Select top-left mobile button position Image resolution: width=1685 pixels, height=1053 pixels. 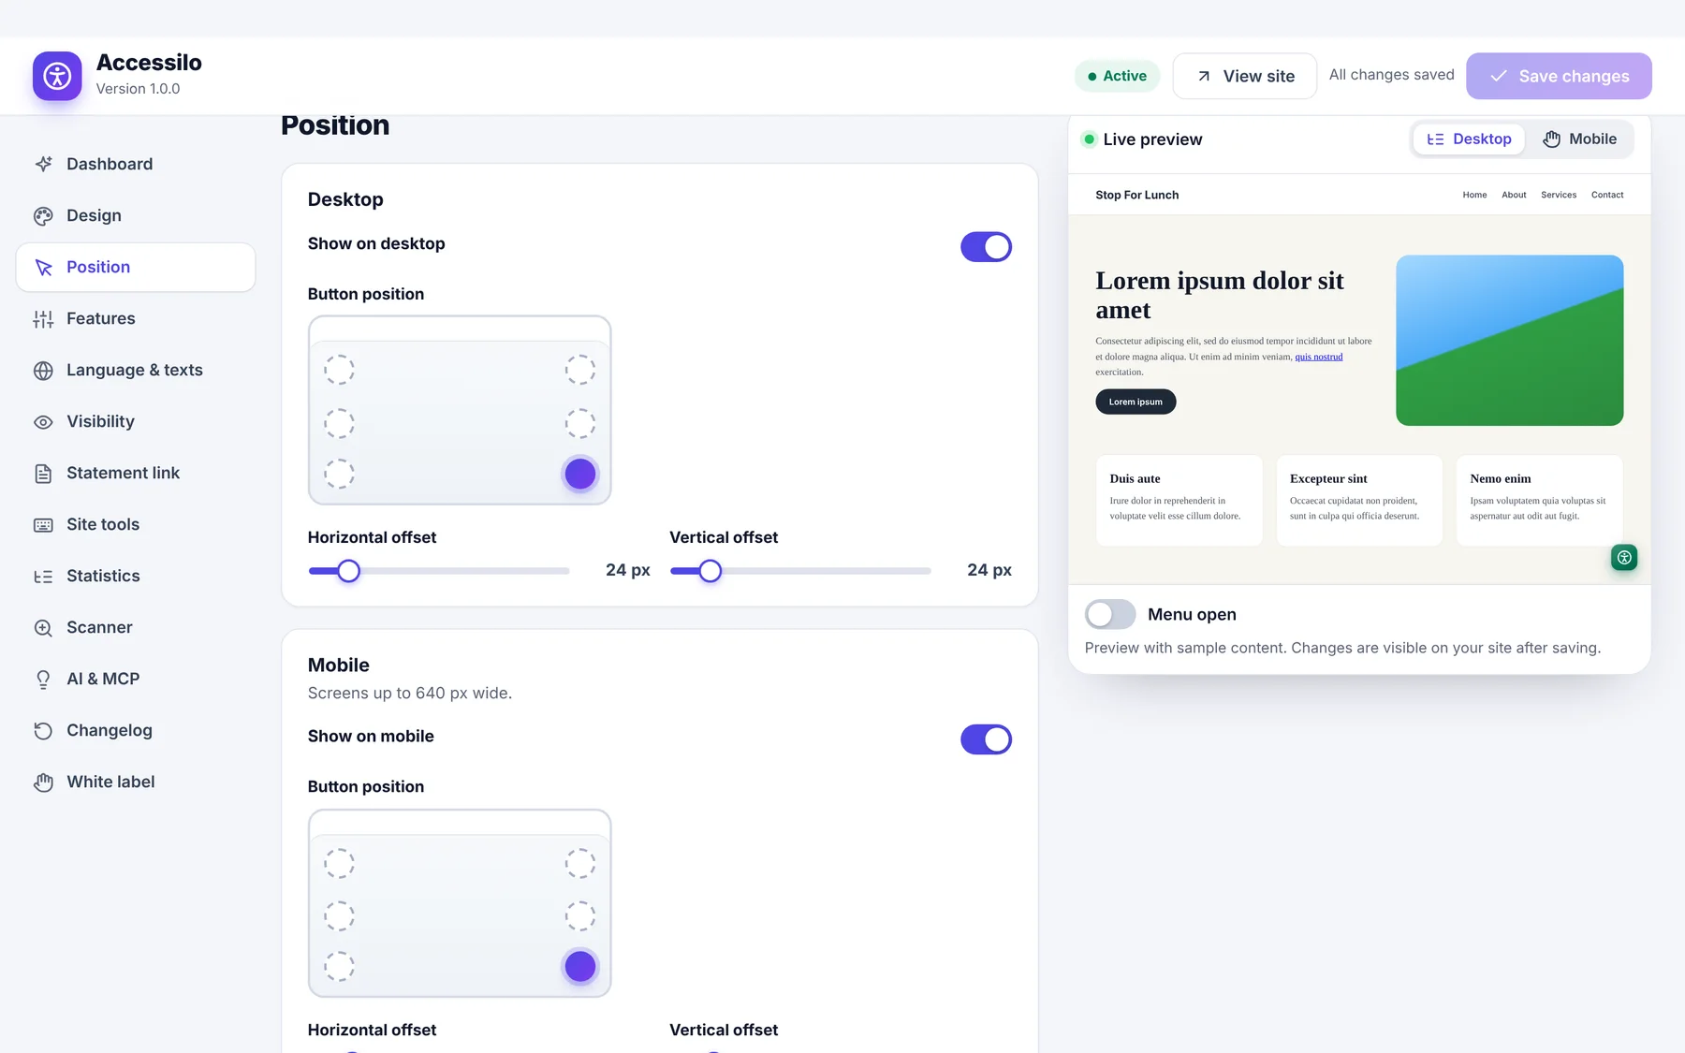[339, 863]
